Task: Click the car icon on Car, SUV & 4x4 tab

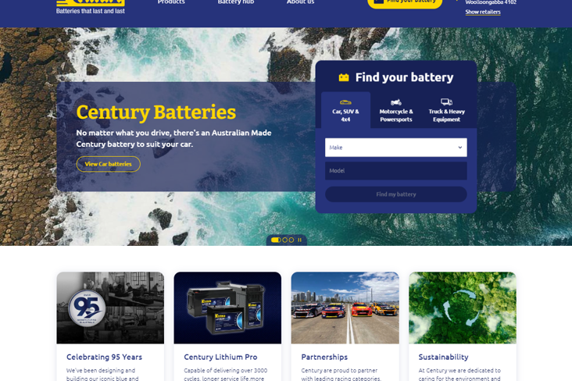Action: coord(345,102)
